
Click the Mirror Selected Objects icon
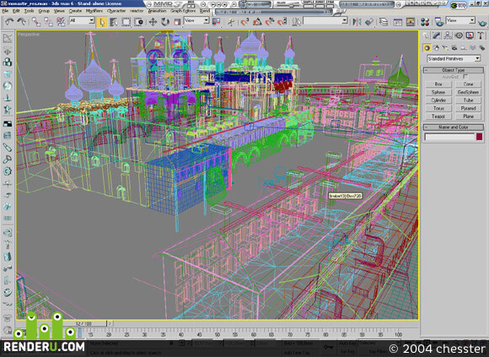point(357,22)
